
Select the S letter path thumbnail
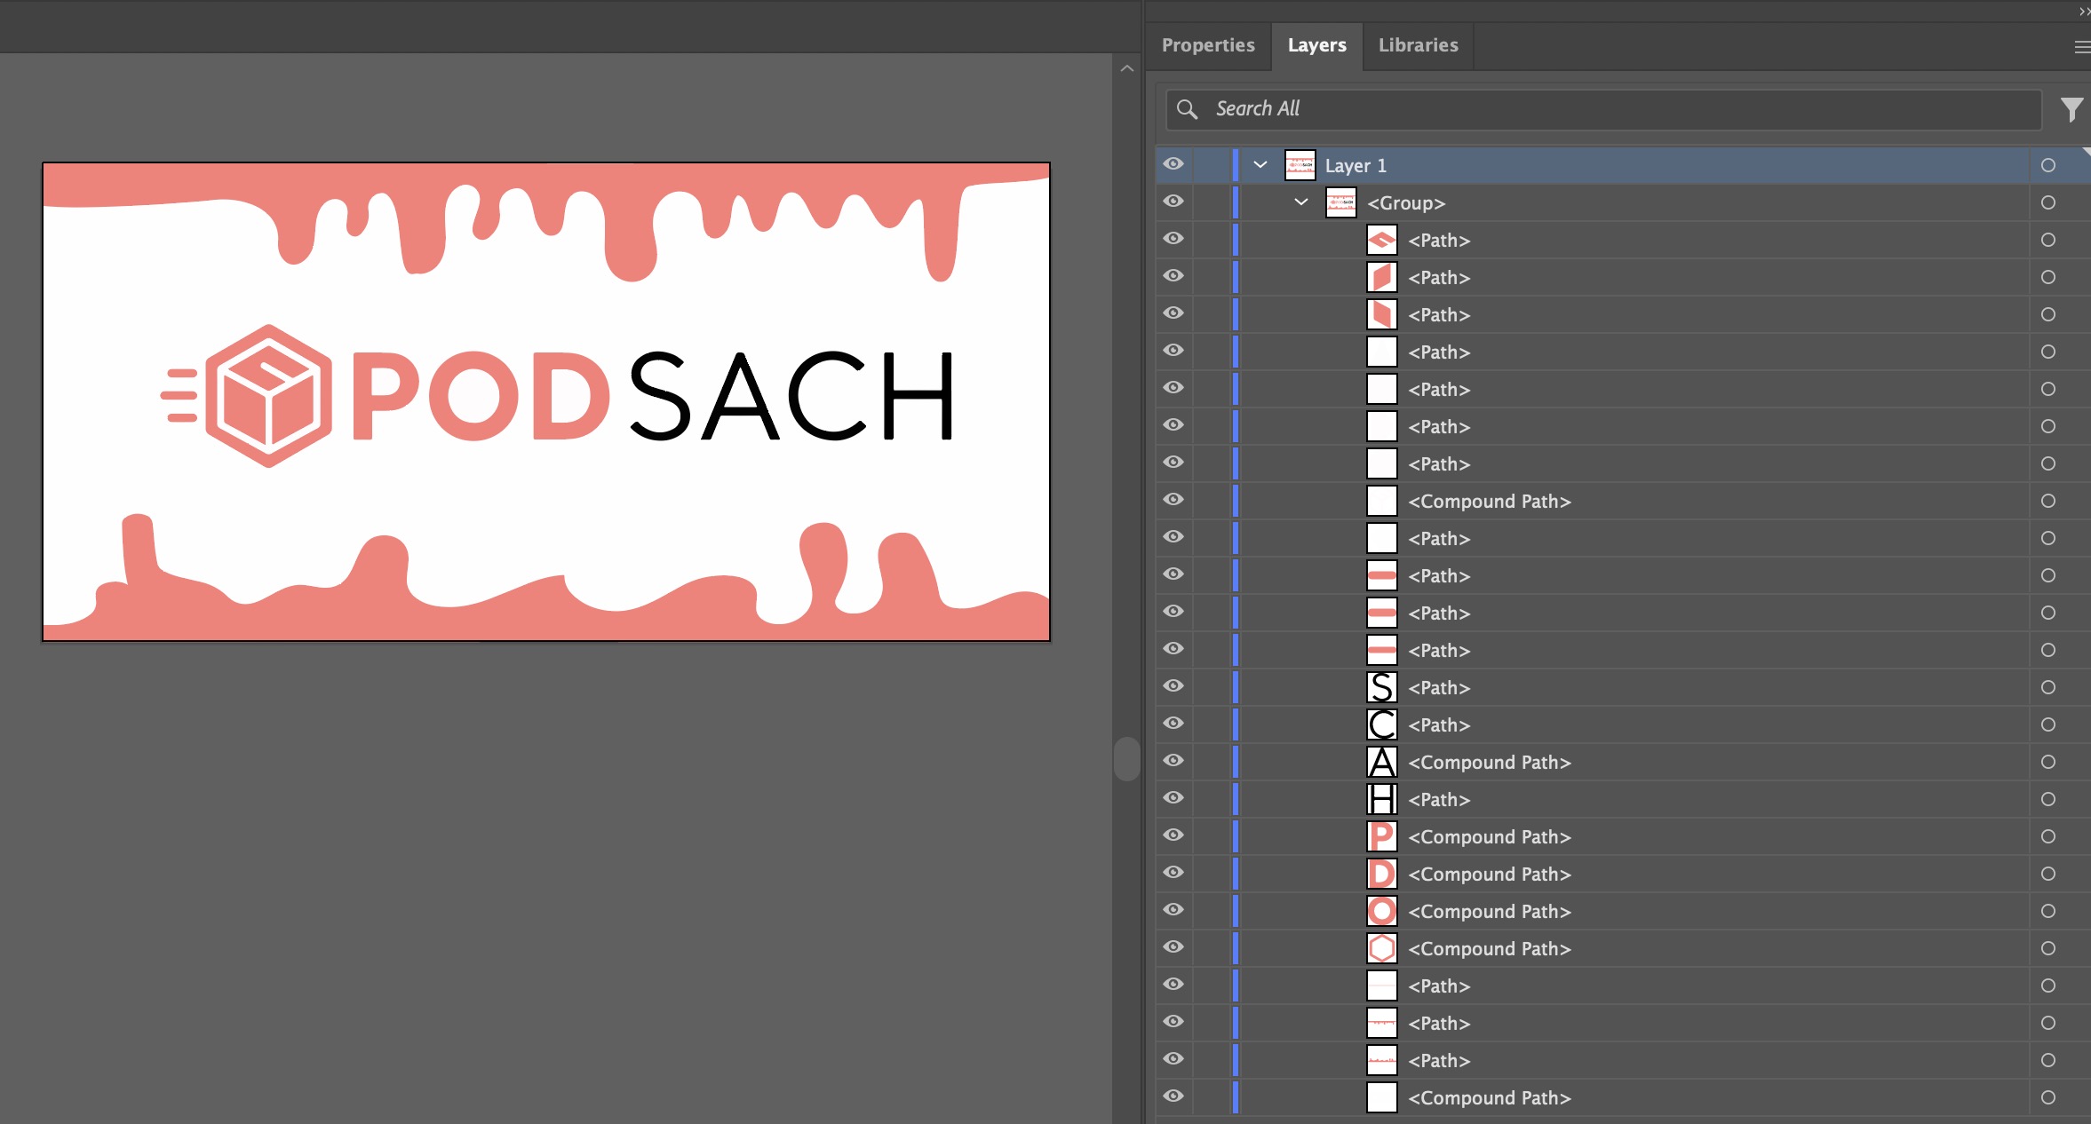tap(1381, 687)
